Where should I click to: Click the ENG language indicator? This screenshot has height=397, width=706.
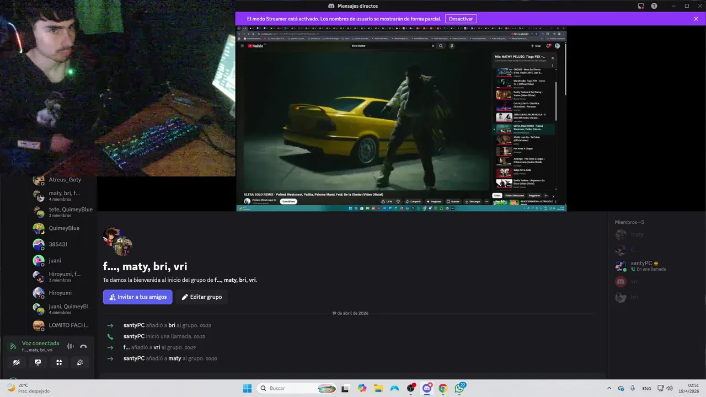(x=646, y=388)
